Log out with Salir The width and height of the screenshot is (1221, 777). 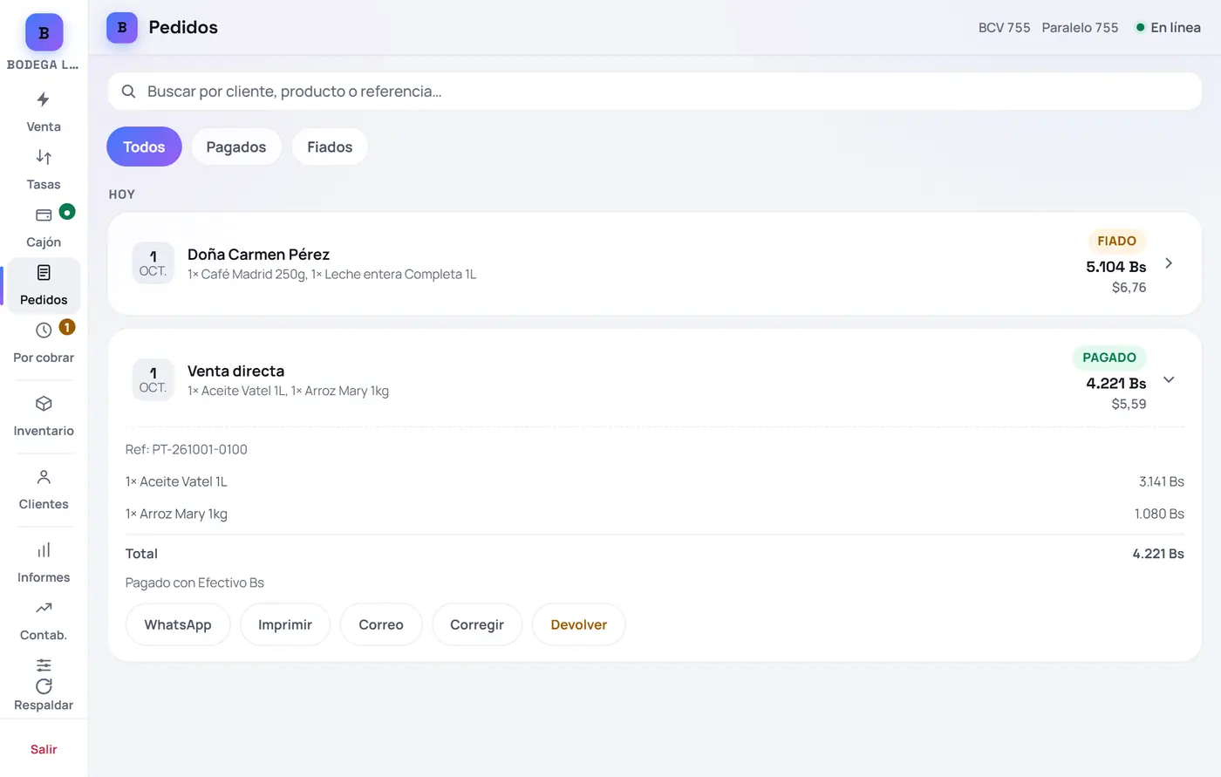(x=44, y=749)
